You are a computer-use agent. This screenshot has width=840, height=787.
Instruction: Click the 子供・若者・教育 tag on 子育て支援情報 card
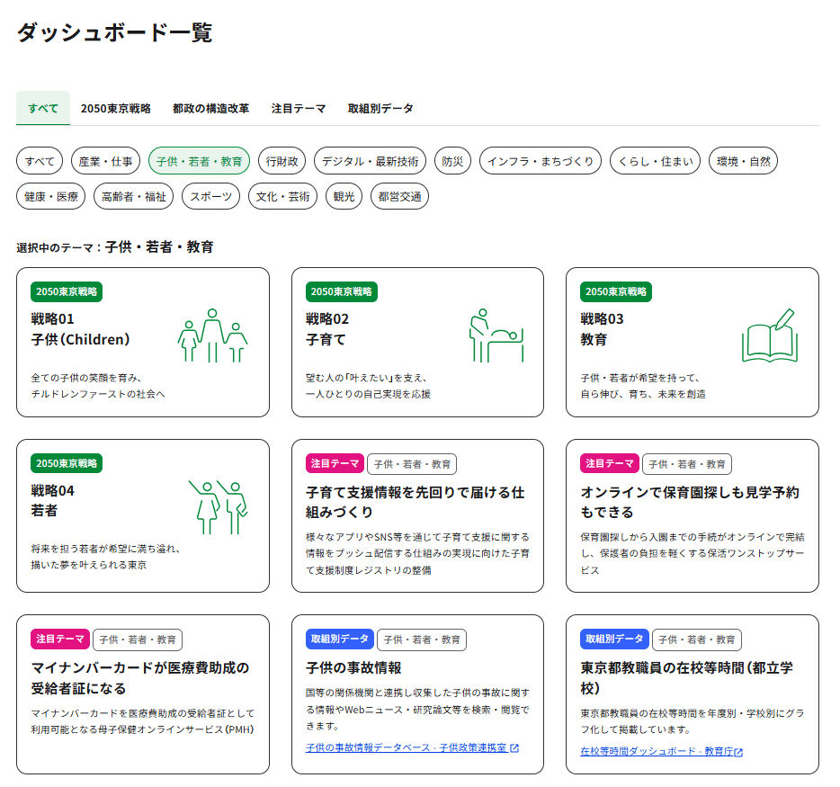(410, 464)
